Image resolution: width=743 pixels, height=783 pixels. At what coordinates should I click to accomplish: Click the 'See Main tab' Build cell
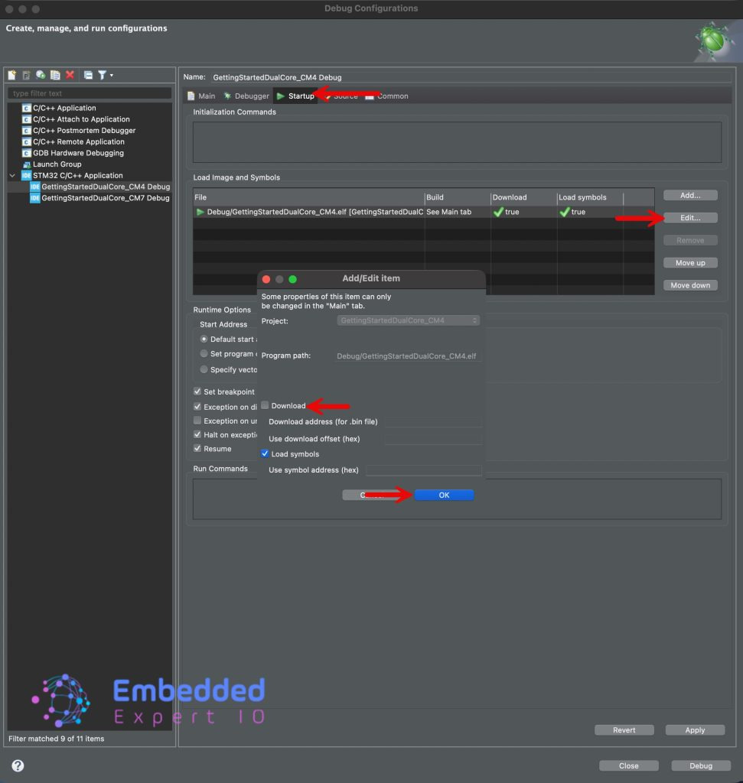pyautogui.click(x=448, y=213)
